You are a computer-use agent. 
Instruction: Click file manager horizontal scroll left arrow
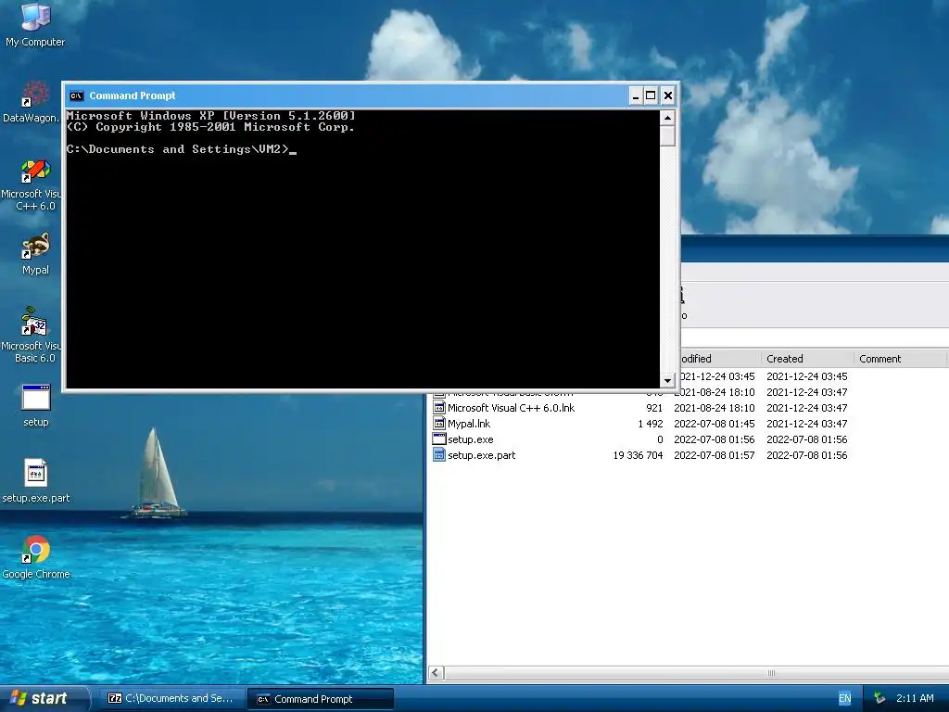tap(436, 673)
